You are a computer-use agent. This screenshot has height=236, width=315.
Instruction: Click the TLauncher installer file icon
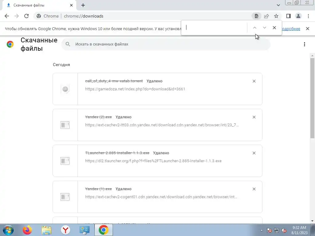[x=65, y=161]
